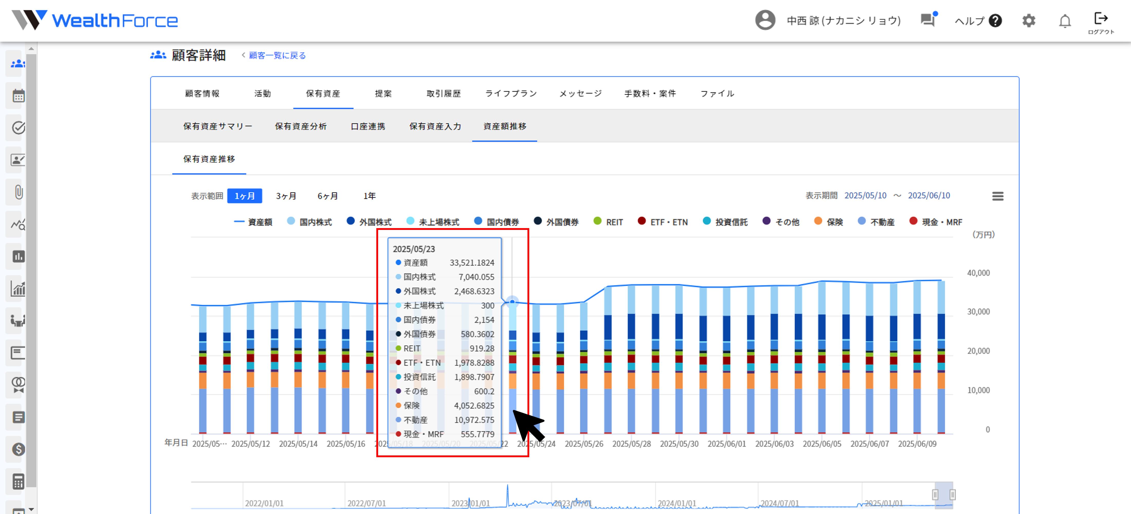Toggle 不動産 series in legend
Image resolution: width=1131 pixels, height=514 pixels.
pyautogui.click(x=876, y=222)
